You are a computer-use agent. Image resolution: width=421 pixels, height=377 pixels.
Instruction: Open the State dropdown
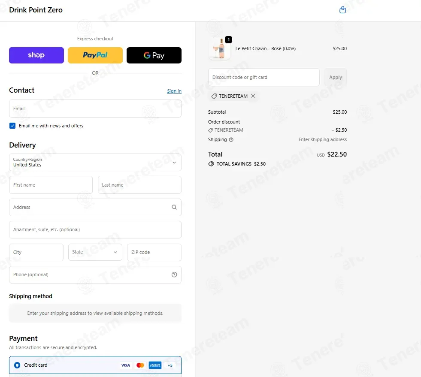95,252
